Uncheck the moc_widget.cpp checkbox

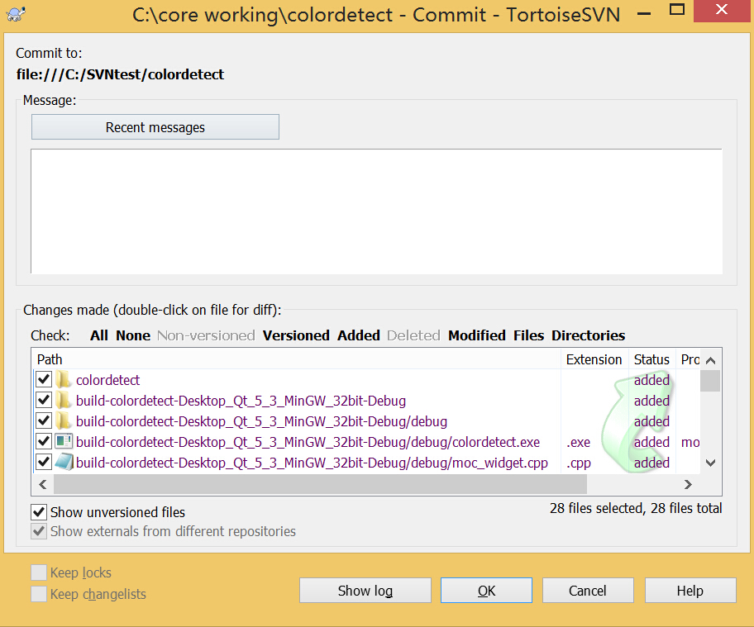pos(44,462)
